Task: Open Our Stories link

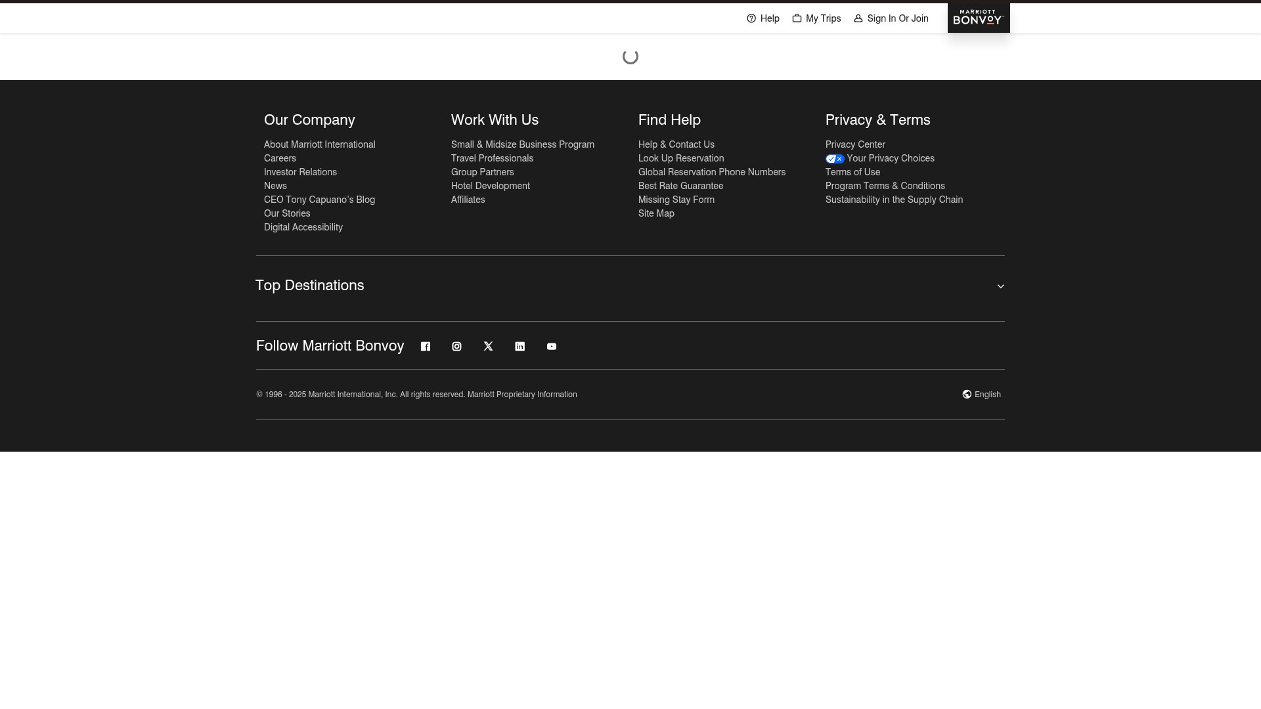Action: coord(287,213)
